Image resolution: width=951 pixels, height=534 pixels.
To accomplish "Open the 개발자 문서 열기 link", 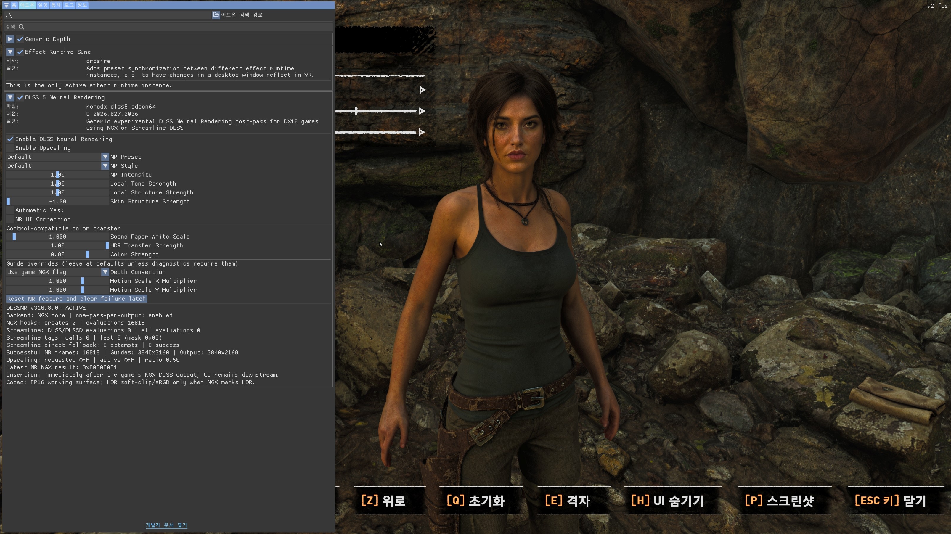I will [x=166, y=525].
